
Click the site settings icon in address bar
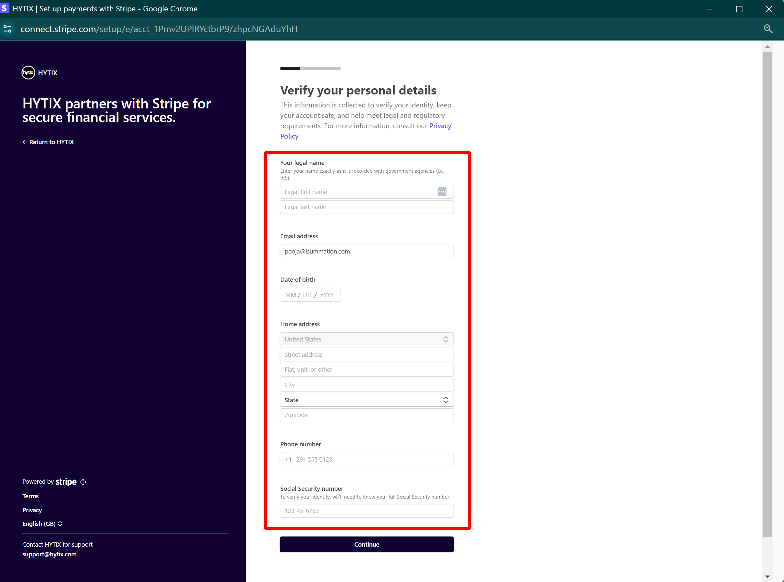coord(8,29)
